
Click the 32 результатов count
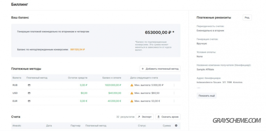pyautogui.click(x=125, y=117)
